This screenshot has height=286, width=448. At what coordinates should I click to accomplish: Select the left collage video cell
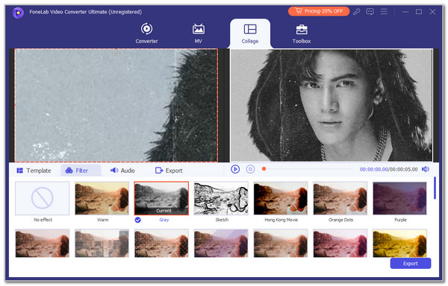116,105
